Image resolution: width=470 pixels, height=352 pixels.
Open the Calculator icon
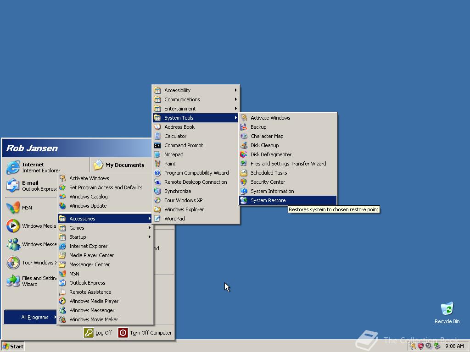[157, 136]
